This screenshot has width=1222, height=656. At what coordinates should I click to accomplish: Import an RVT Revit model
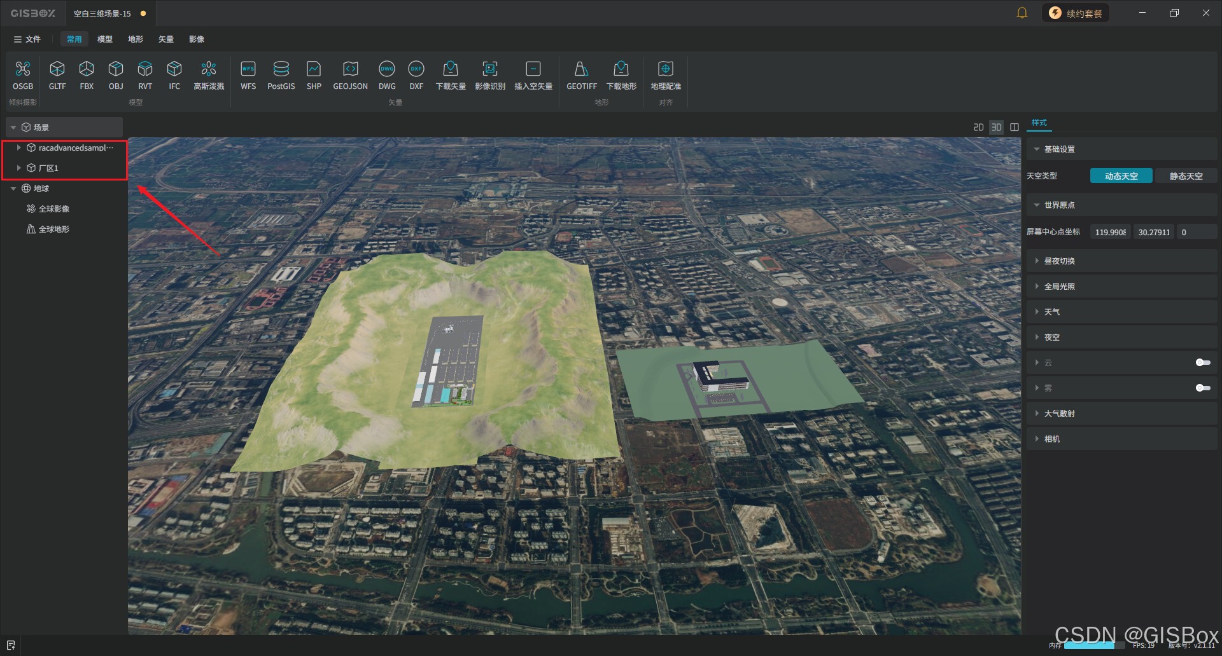pyautogui.click(x=145, y=75)
